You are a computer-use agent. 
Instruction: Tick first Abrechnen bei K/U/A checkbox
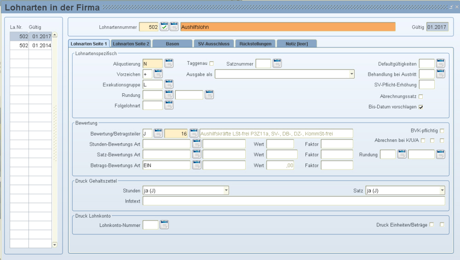point(423,141)
